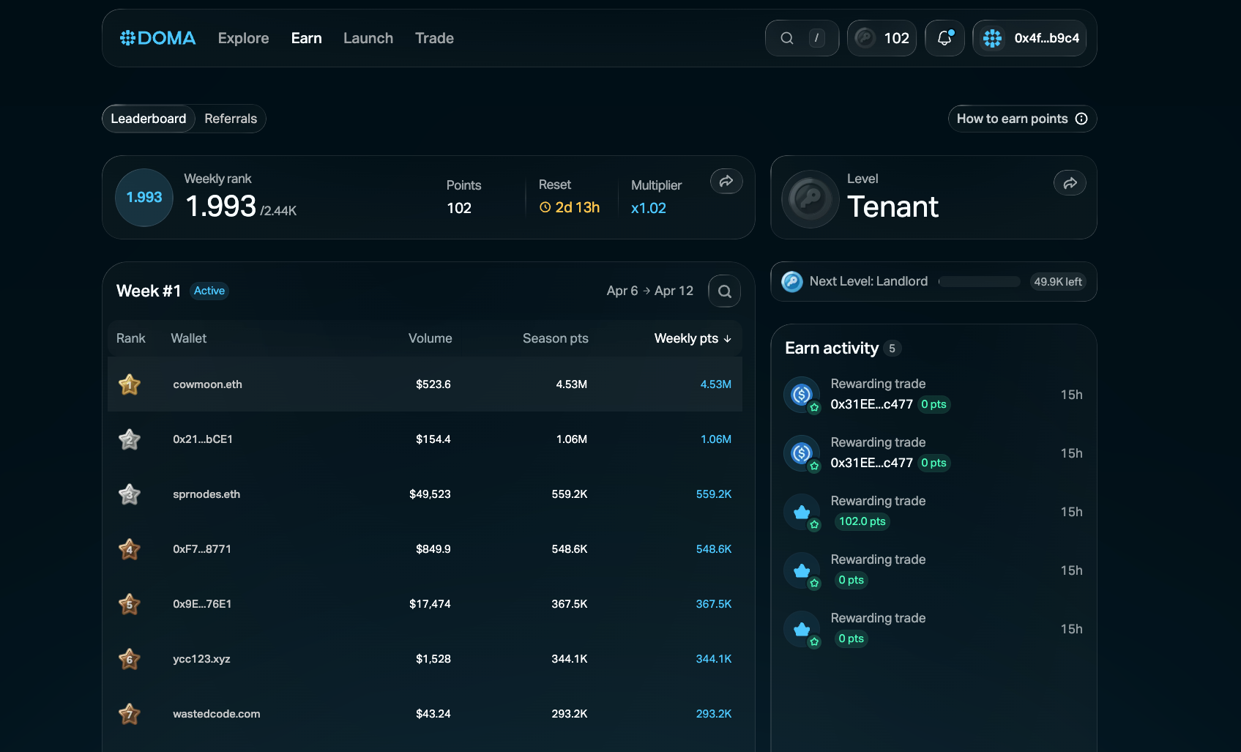Search the Week #1 leaderboard
Screen dimensions: 1241x752
(x=724, y=291)
